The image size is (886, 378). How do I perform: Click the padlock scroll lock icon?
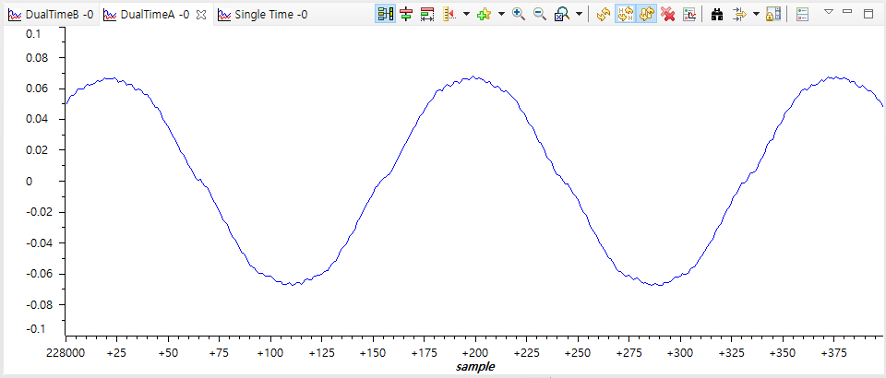773,15
